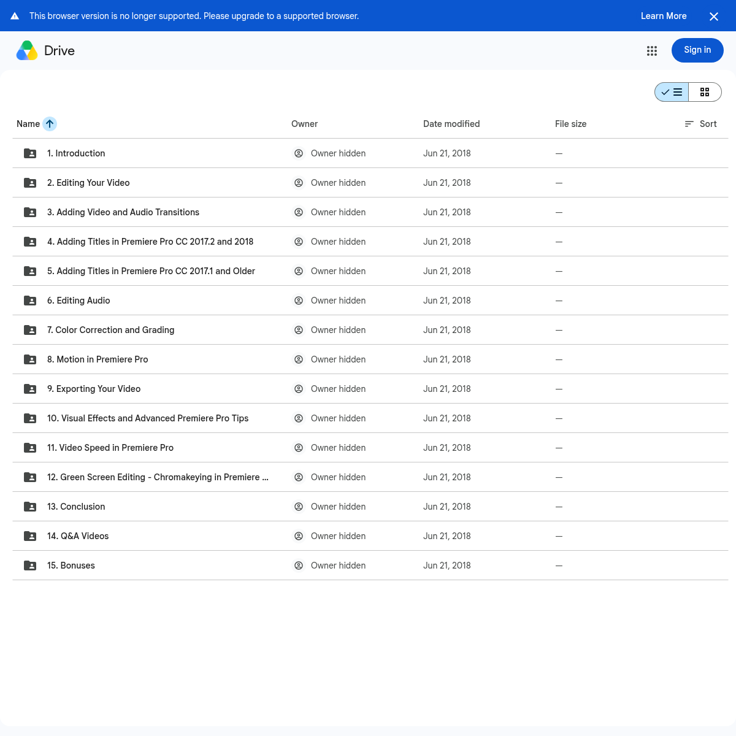Click the folder icon for 2. Editing Your Video

30,183
